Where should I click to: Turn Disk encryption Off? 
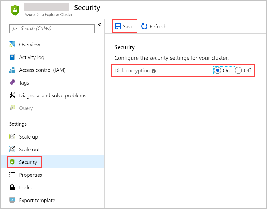click(238, 70)
